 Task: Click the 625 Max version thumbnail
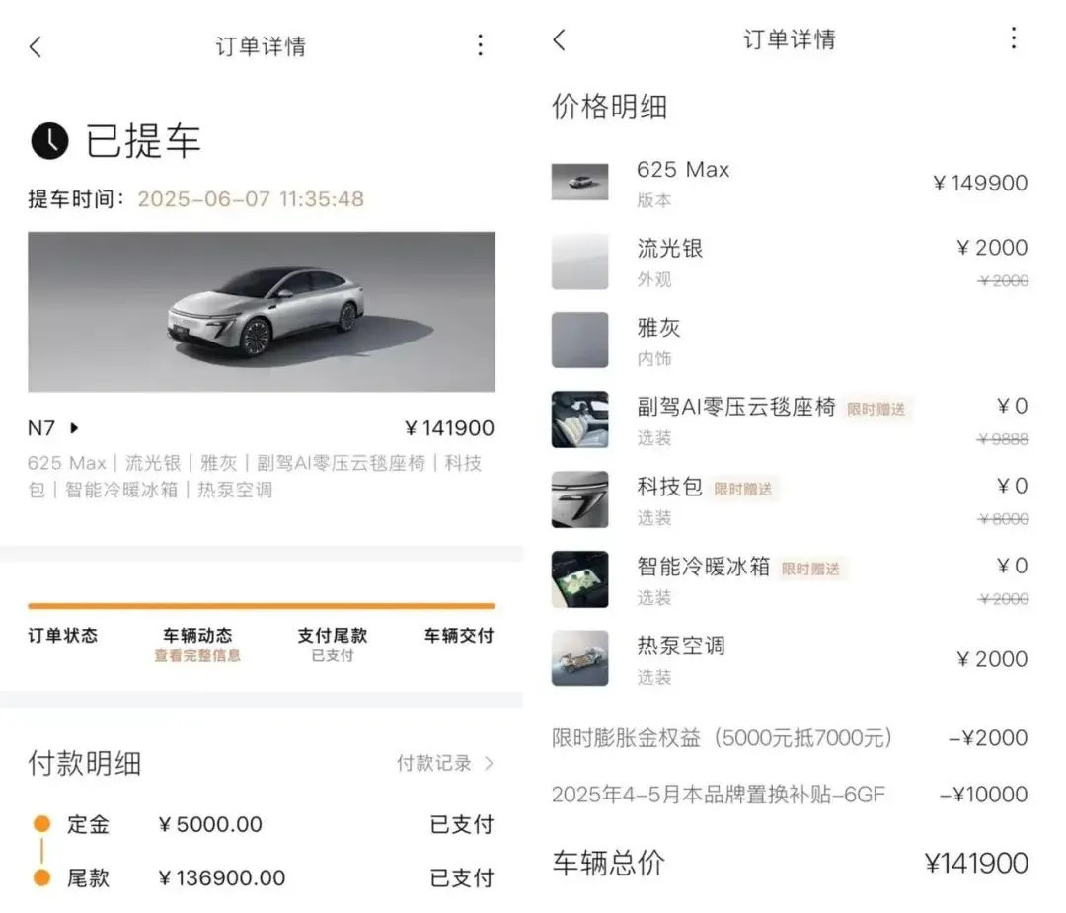pyautogui.click(x=580, y=183)
